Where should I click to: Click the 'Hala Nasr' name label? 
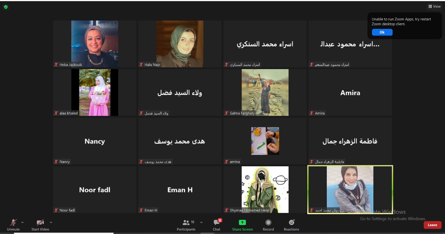(x=152, y=65)
